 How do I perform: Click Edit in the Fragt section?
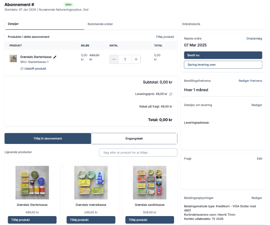click(x=259, y=158)
